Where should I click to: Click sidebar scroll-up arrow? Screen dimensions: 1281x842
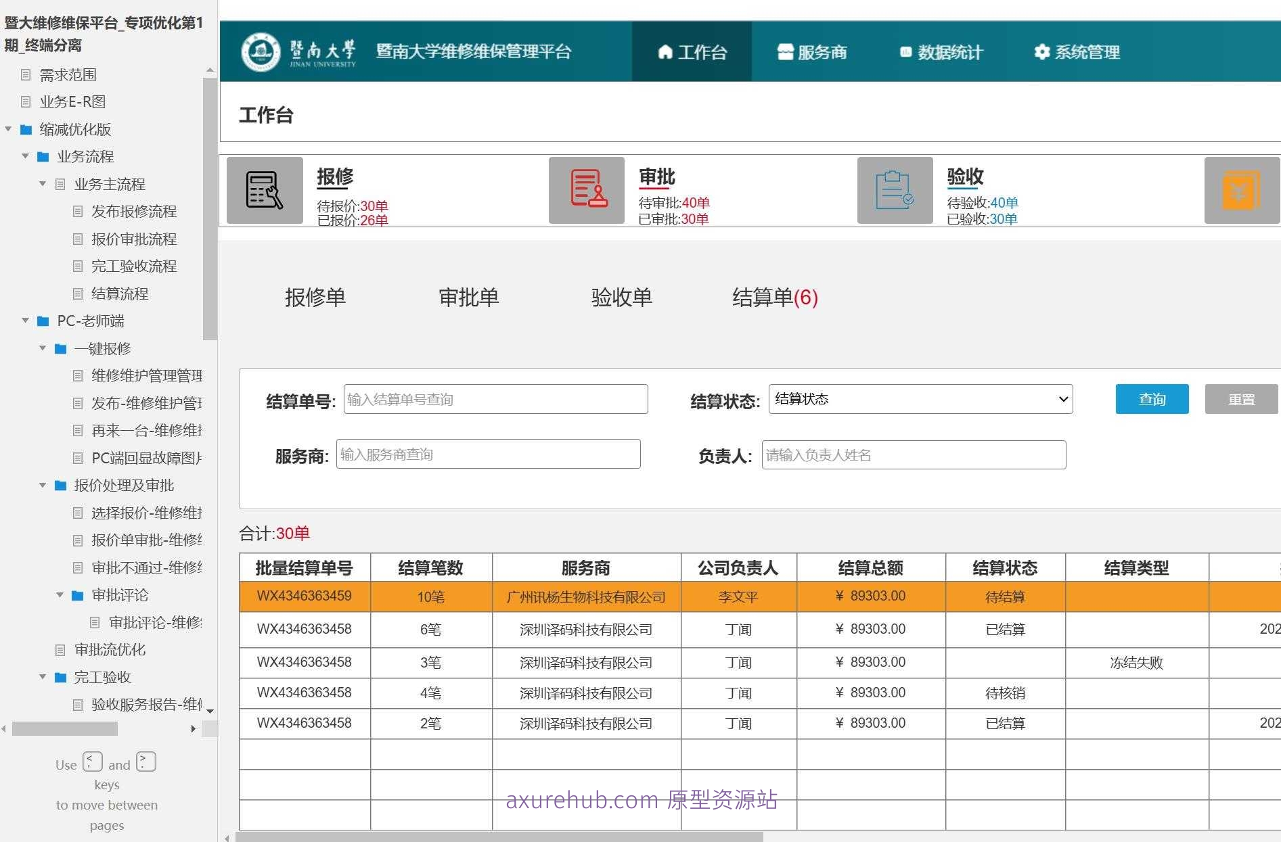click(210, 70)
